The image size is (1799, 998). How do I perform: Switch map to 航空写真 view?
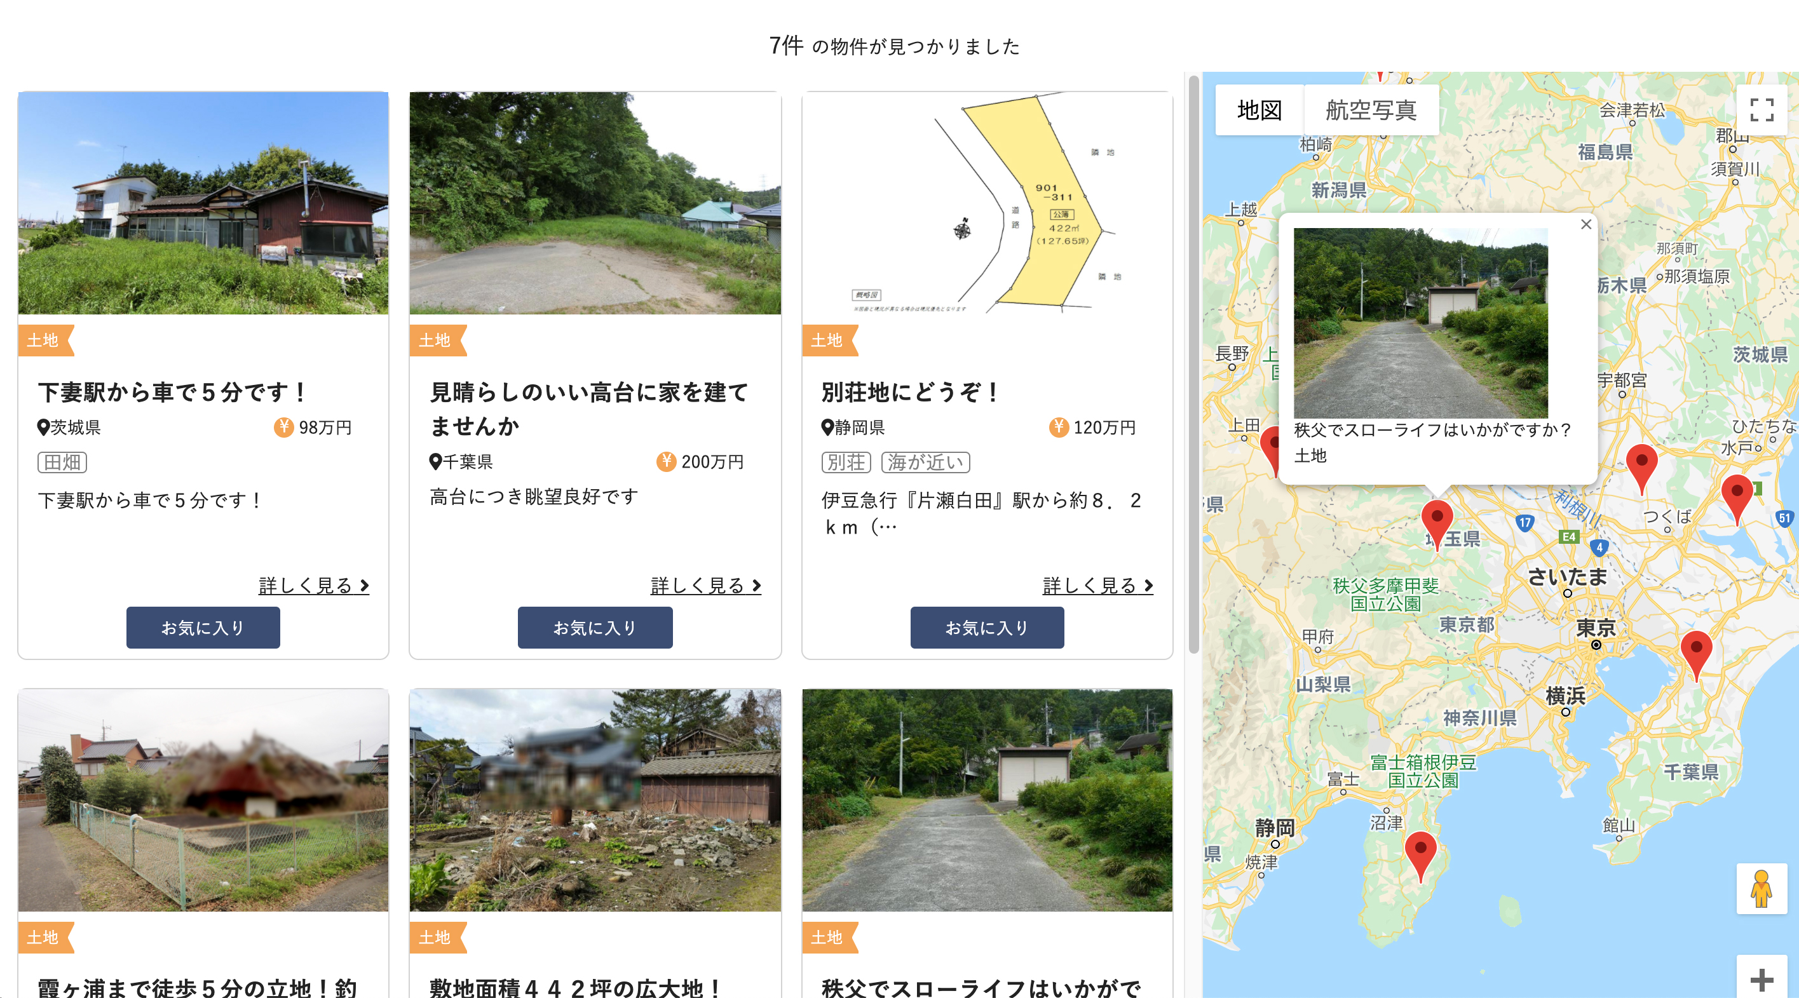1371,110
